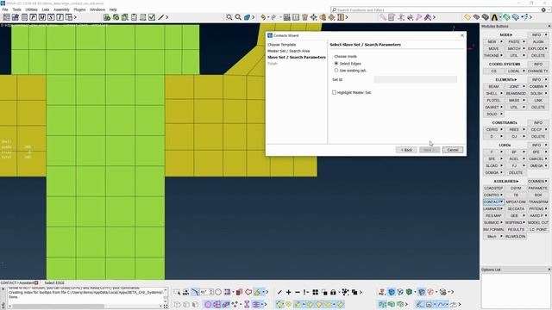
Task: Click the zoom magnifier icon in top toolbar
Action: click(238, 17)
